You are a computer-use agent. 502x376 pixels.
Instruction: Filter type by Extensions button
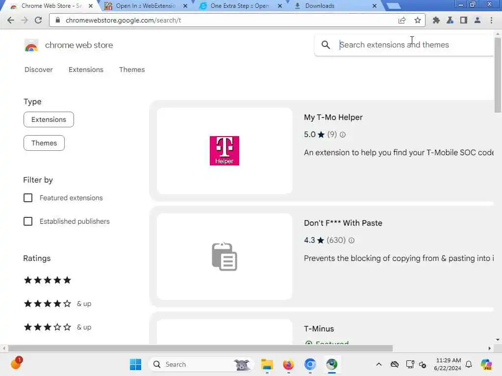click(49, 119)
